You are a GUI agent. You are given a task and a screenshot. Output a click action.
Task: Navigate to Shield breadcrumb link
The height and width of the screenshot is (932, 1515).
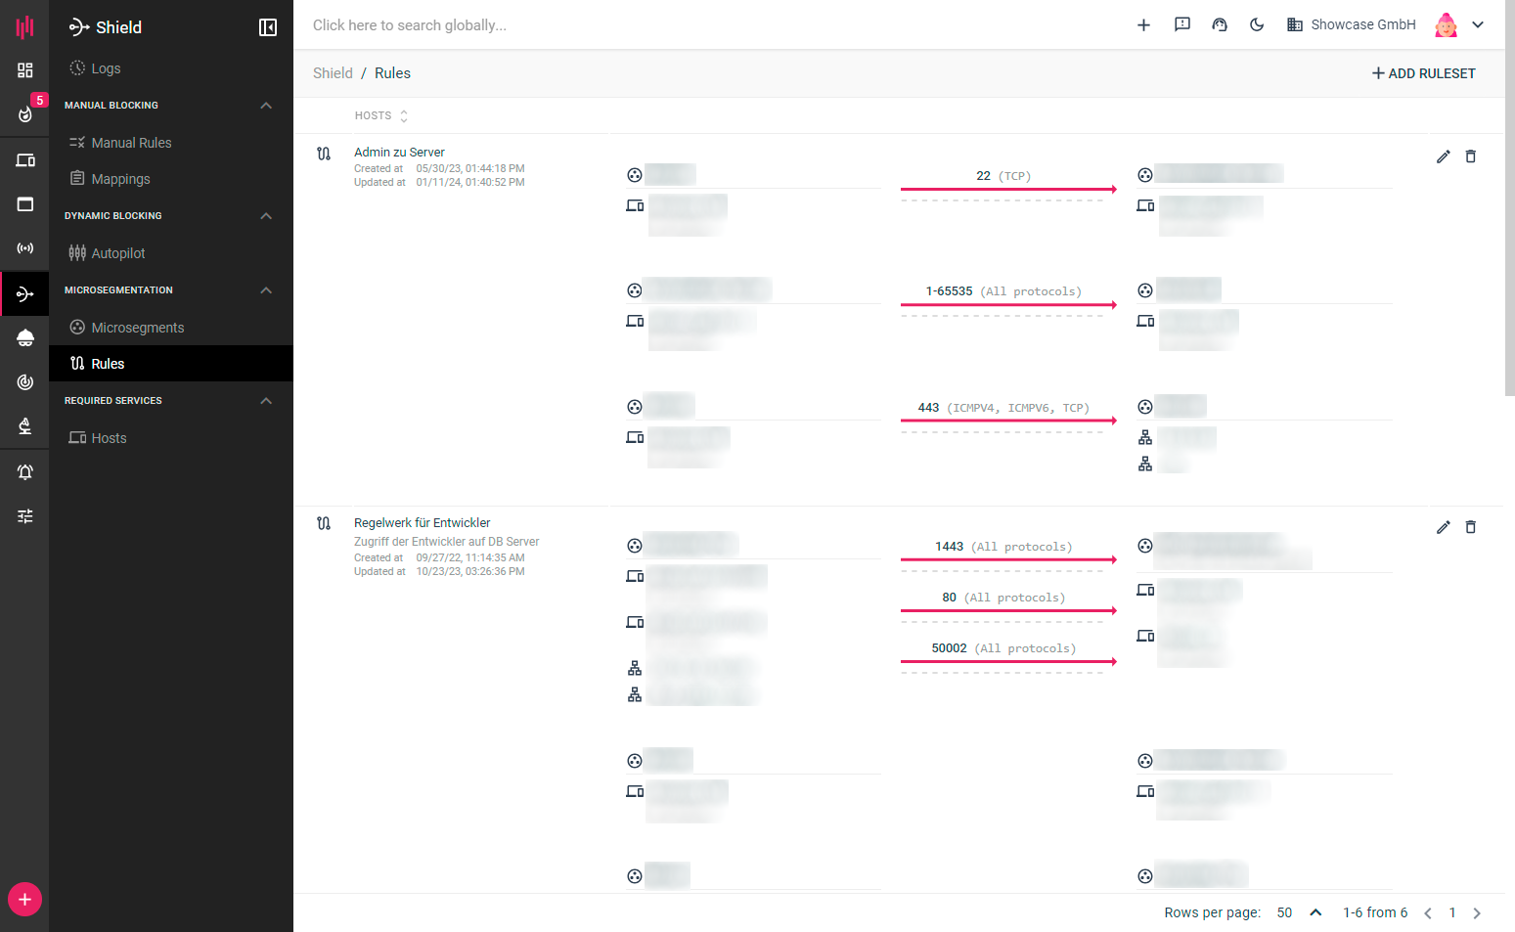(x=333, y=73)
